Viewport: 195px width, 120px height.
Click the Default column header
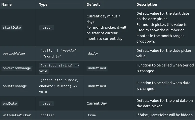(93, 4)
